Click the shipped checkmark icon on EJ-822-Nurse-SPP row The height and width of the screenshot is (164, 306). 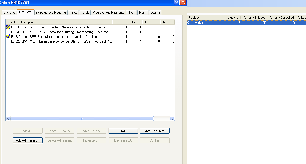pyautogui.click(x=8, y=37)
